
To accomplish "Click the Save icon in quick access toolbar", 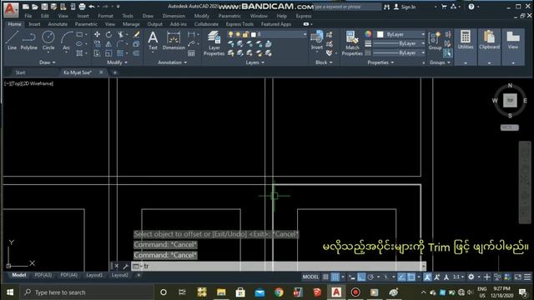I will click(44, 7).
